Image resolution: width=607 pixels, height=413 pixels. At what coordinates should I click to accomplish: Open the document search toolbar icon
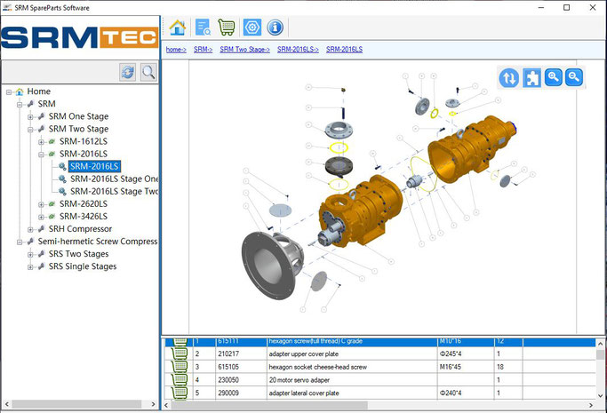(203, 28)
